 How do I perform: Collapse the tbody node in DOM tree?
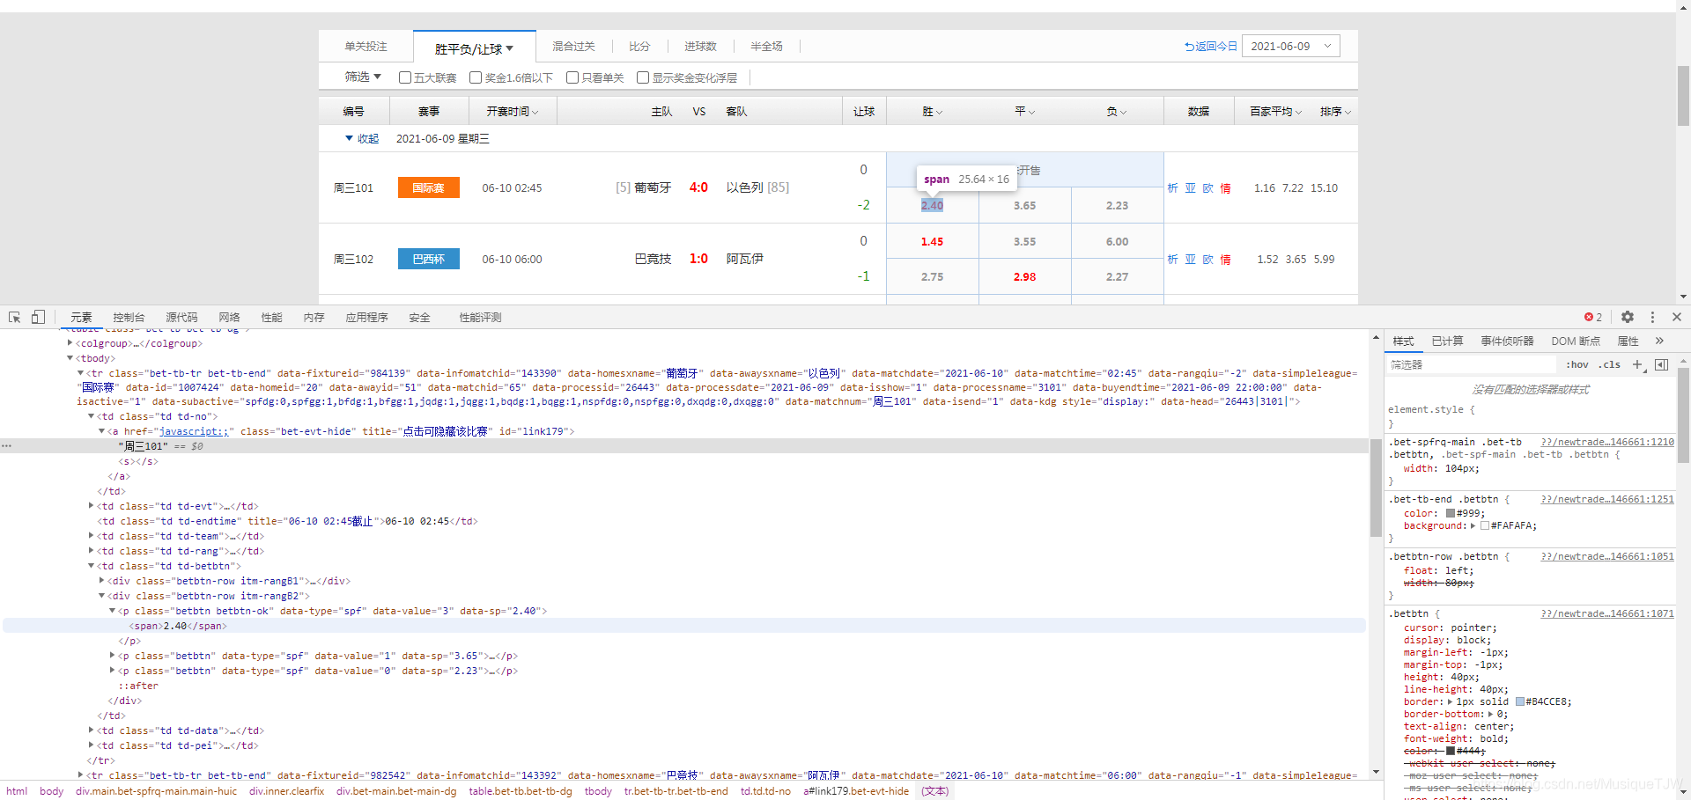point(70,358)
